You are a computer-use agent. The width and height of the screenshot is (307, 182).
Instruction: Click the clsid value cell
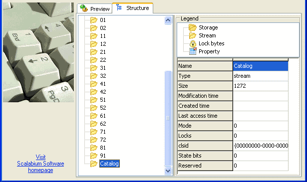pos(261,146)
